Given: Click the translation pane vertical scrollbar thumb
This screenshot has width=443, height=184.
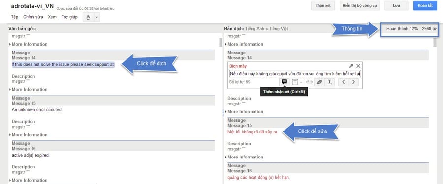Looking at the screenshot, I should tap(435, 42).
